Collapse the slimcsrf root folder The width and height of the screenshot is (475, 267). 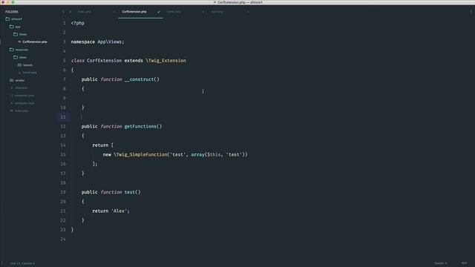(16, 19)
